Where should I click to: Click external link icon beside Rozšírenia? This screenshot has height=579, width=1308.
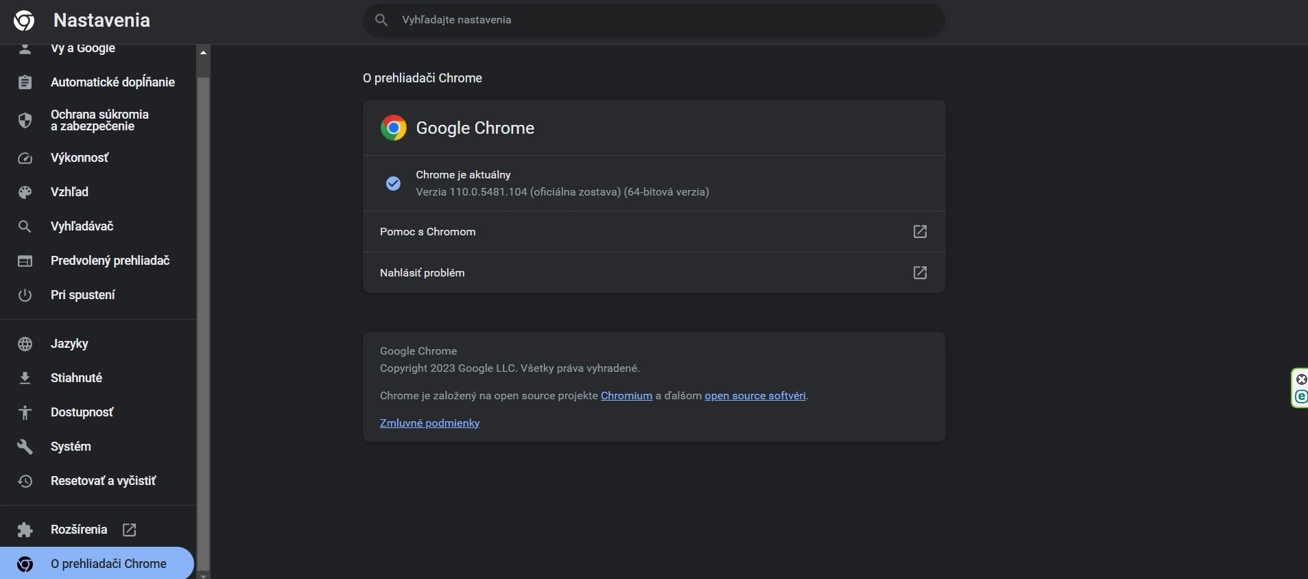pyautogui.click(x=129, y=530)
